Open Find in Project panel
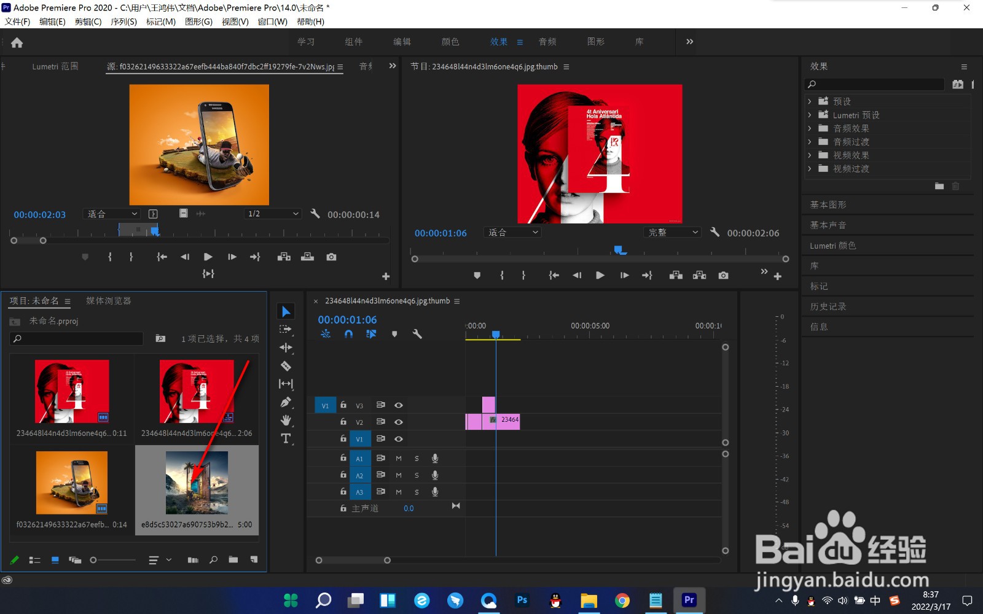983x614 pixels. (x=213, y=559)
